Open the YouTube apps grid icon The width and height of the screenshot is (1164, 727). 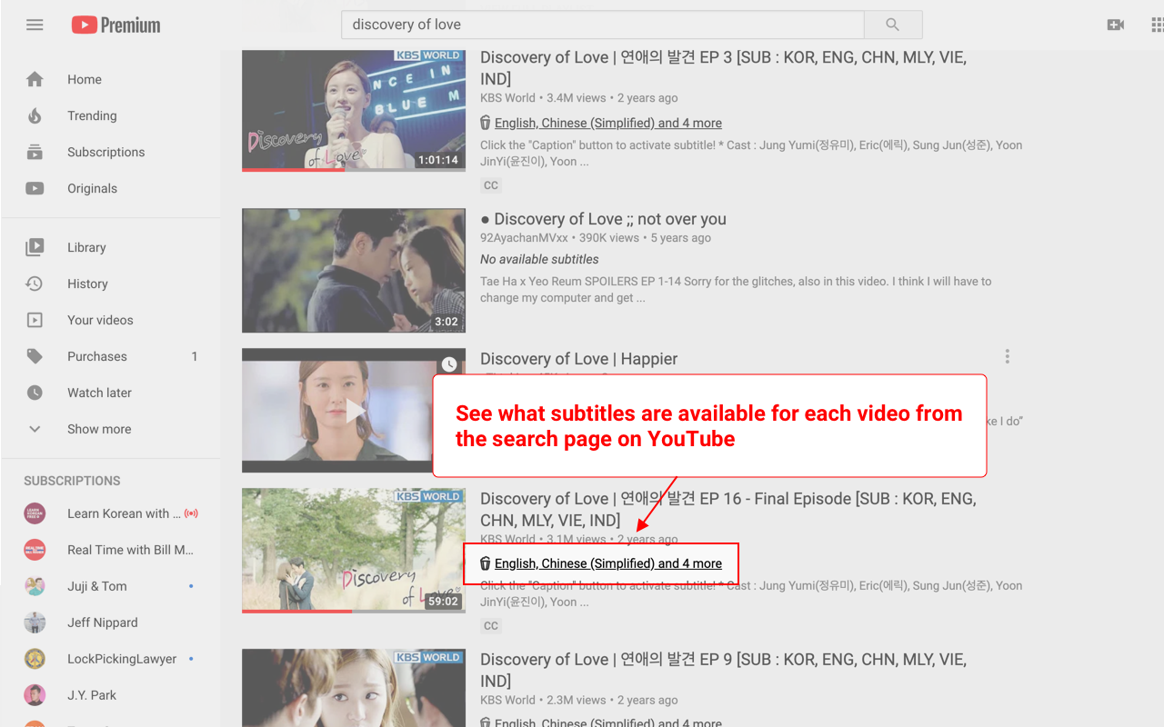click(x=1158, y=25)
